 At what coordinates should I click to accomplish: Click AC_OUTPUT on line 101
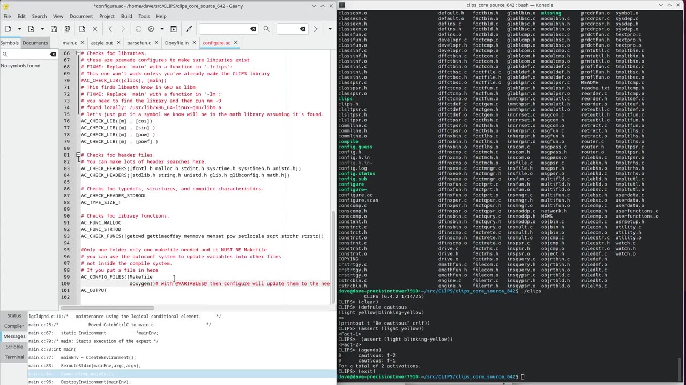click(x=94, y=290)
